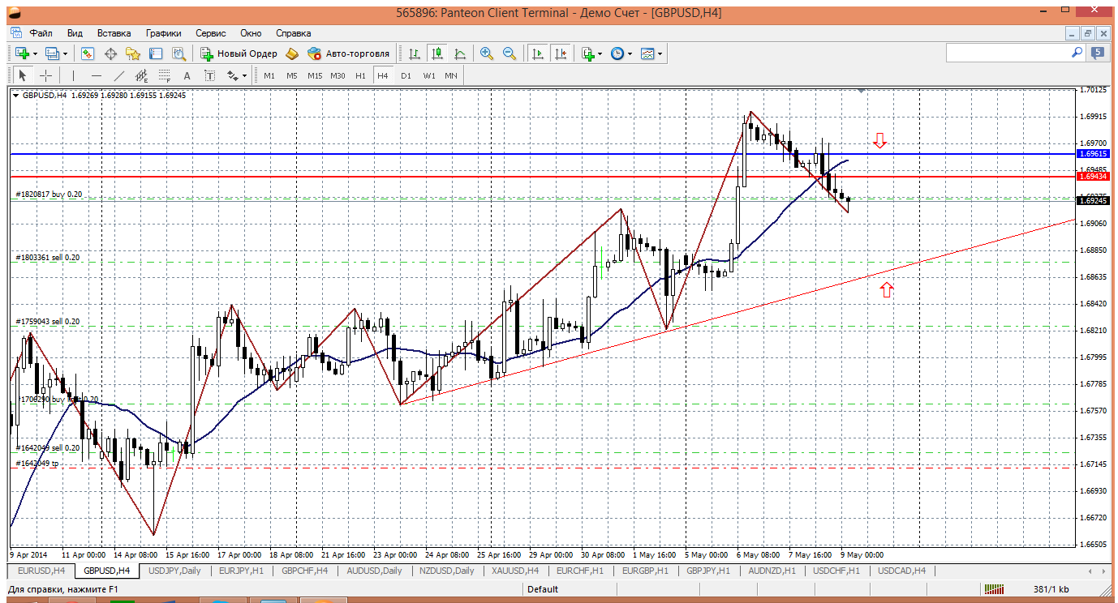Image resolution: width=1118 pixels, height=603 pixels.
Task: Switch chart to candlesticks mode
Action: point(437,53)
